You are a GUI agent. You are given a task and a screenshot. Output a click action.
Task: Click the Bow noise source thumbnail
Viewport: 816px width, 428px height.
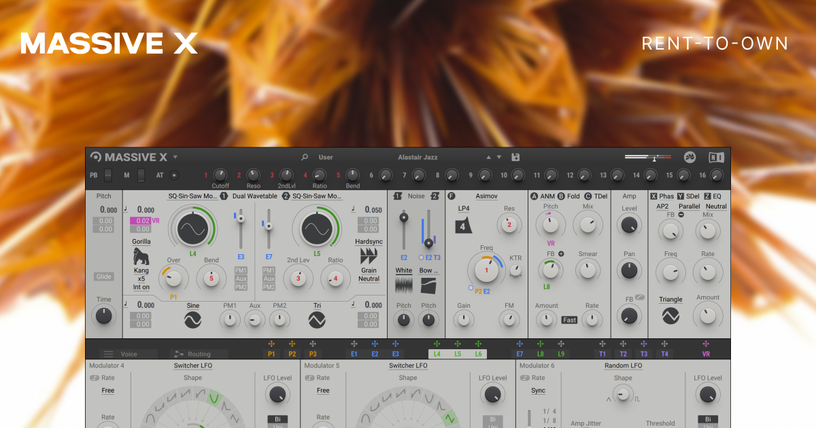[428, 285]
